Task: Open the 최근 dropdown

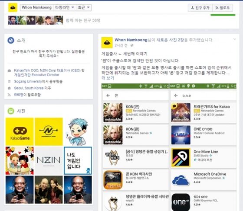Action: (x=84, y=8)
